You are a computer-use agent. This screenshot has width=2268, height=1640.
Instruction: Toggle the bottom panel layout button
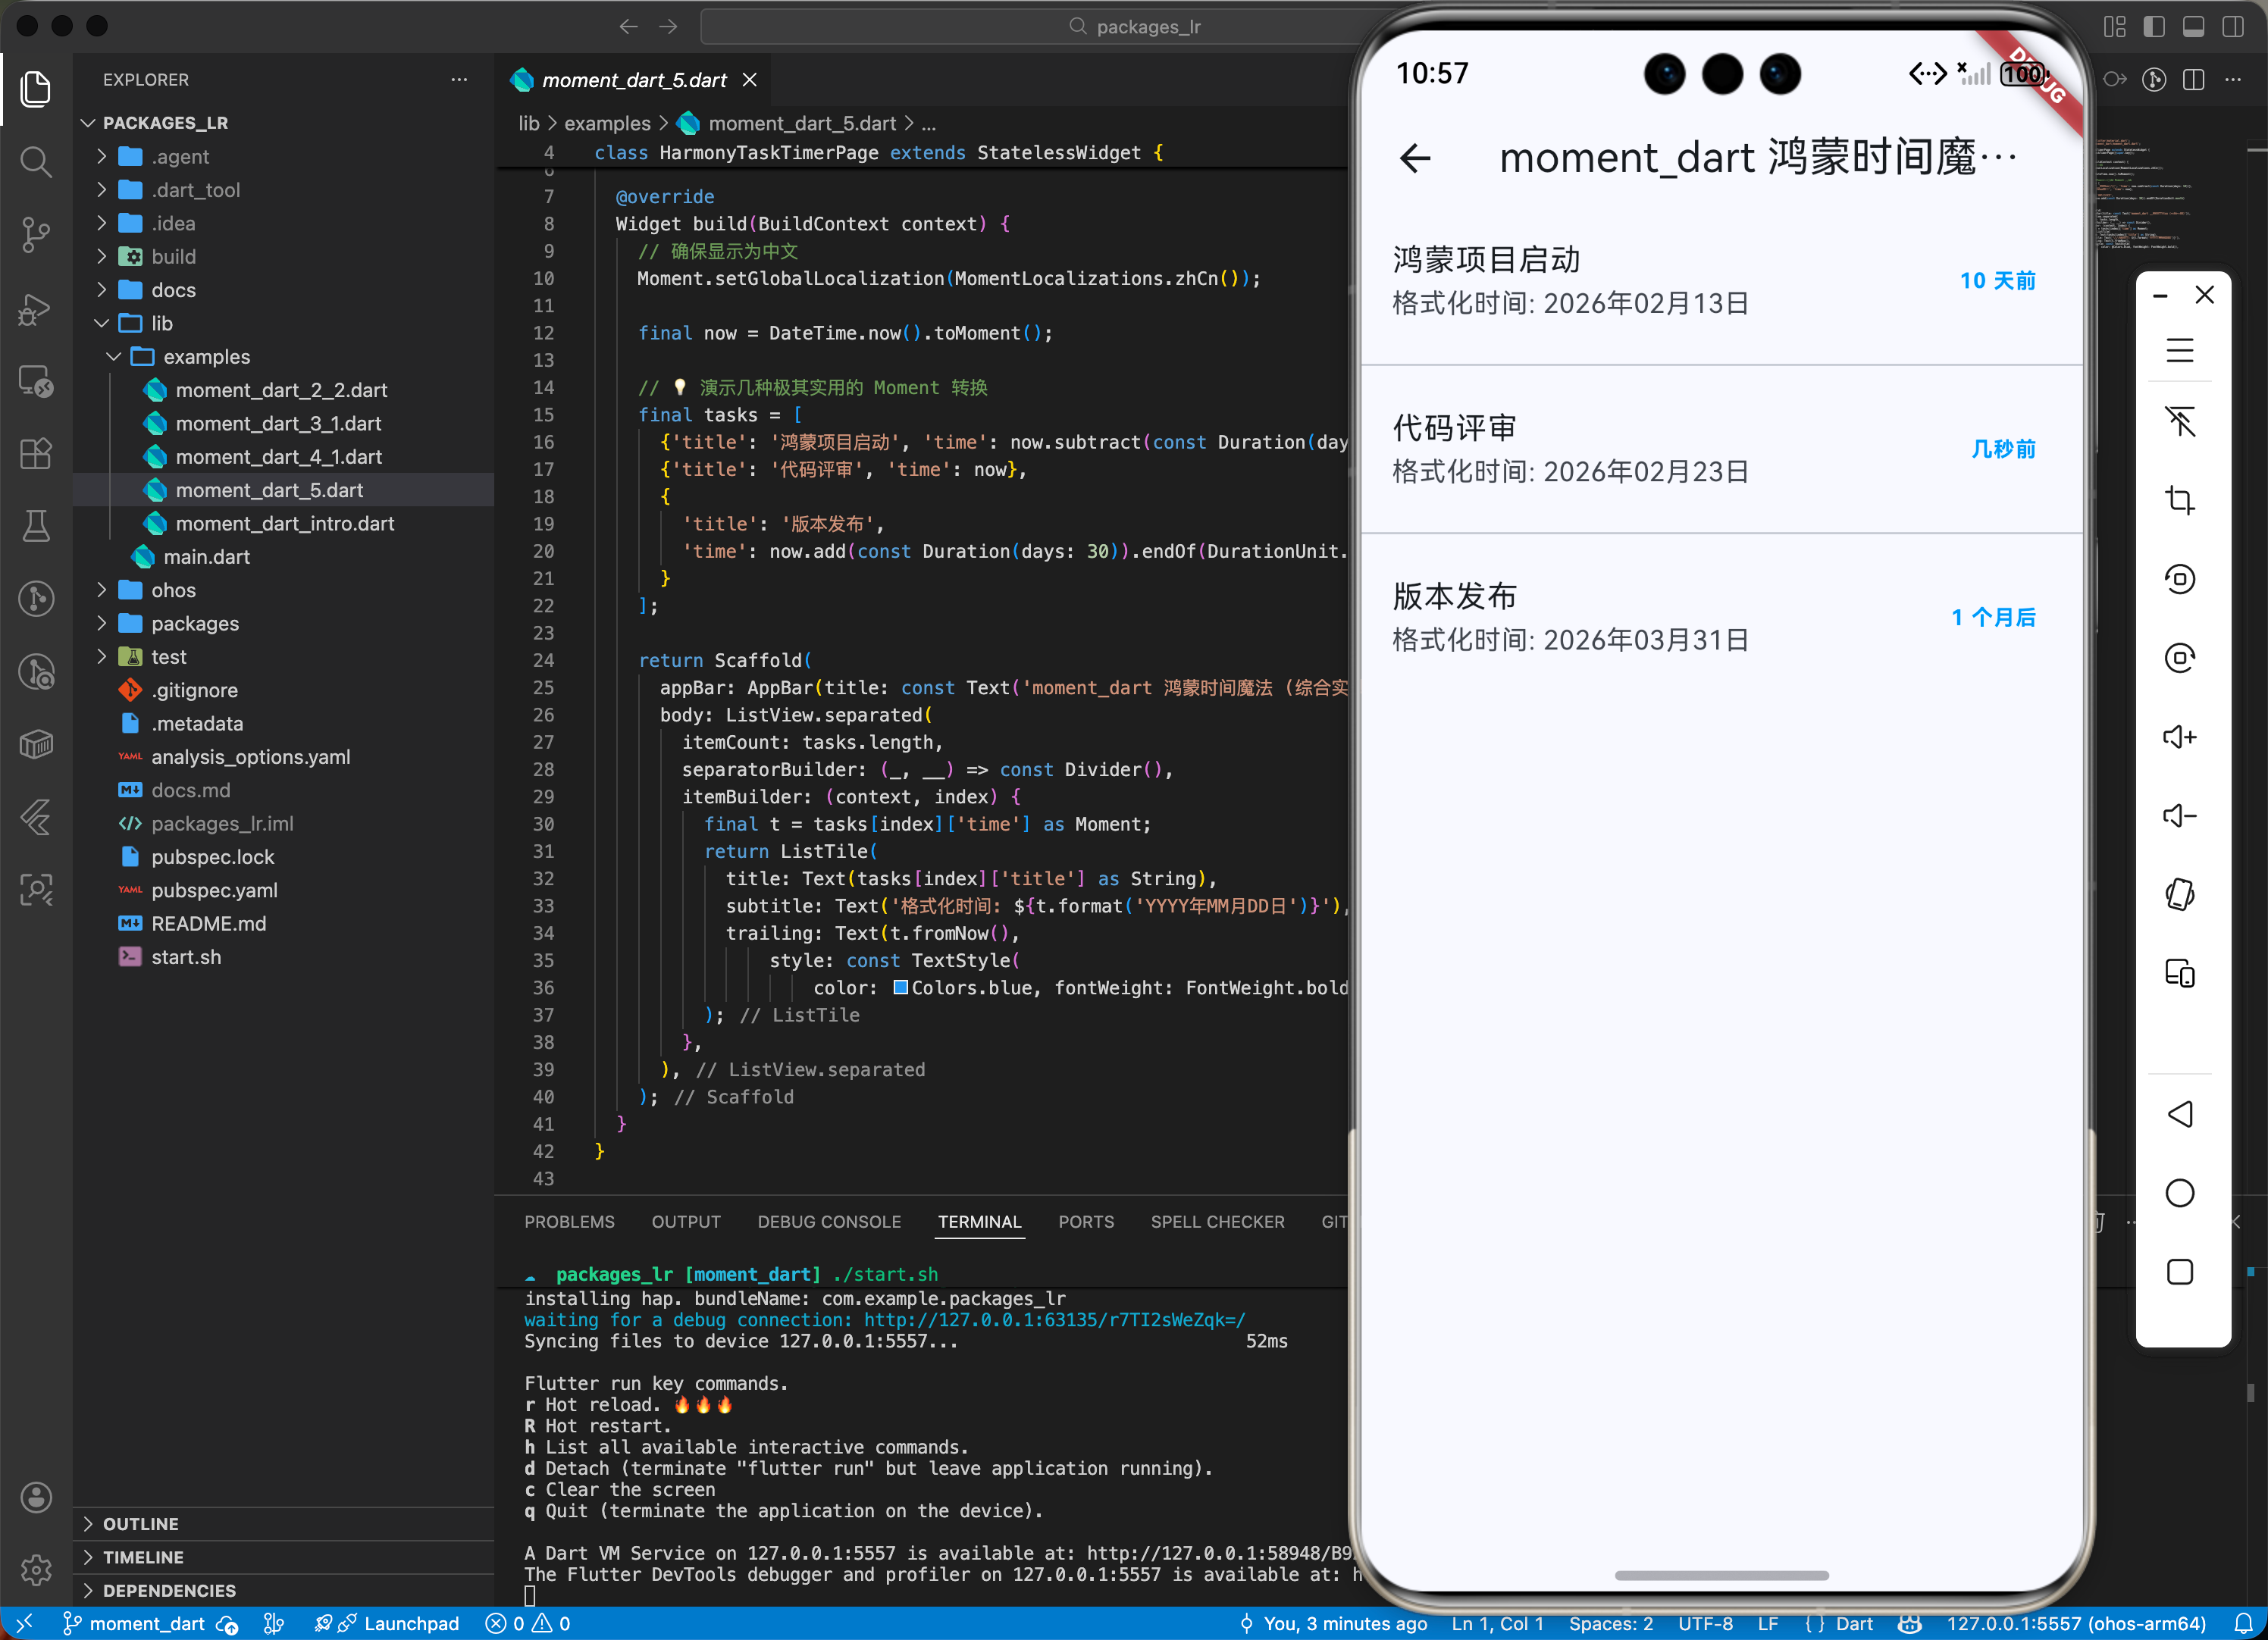[x=2193, y=27]
